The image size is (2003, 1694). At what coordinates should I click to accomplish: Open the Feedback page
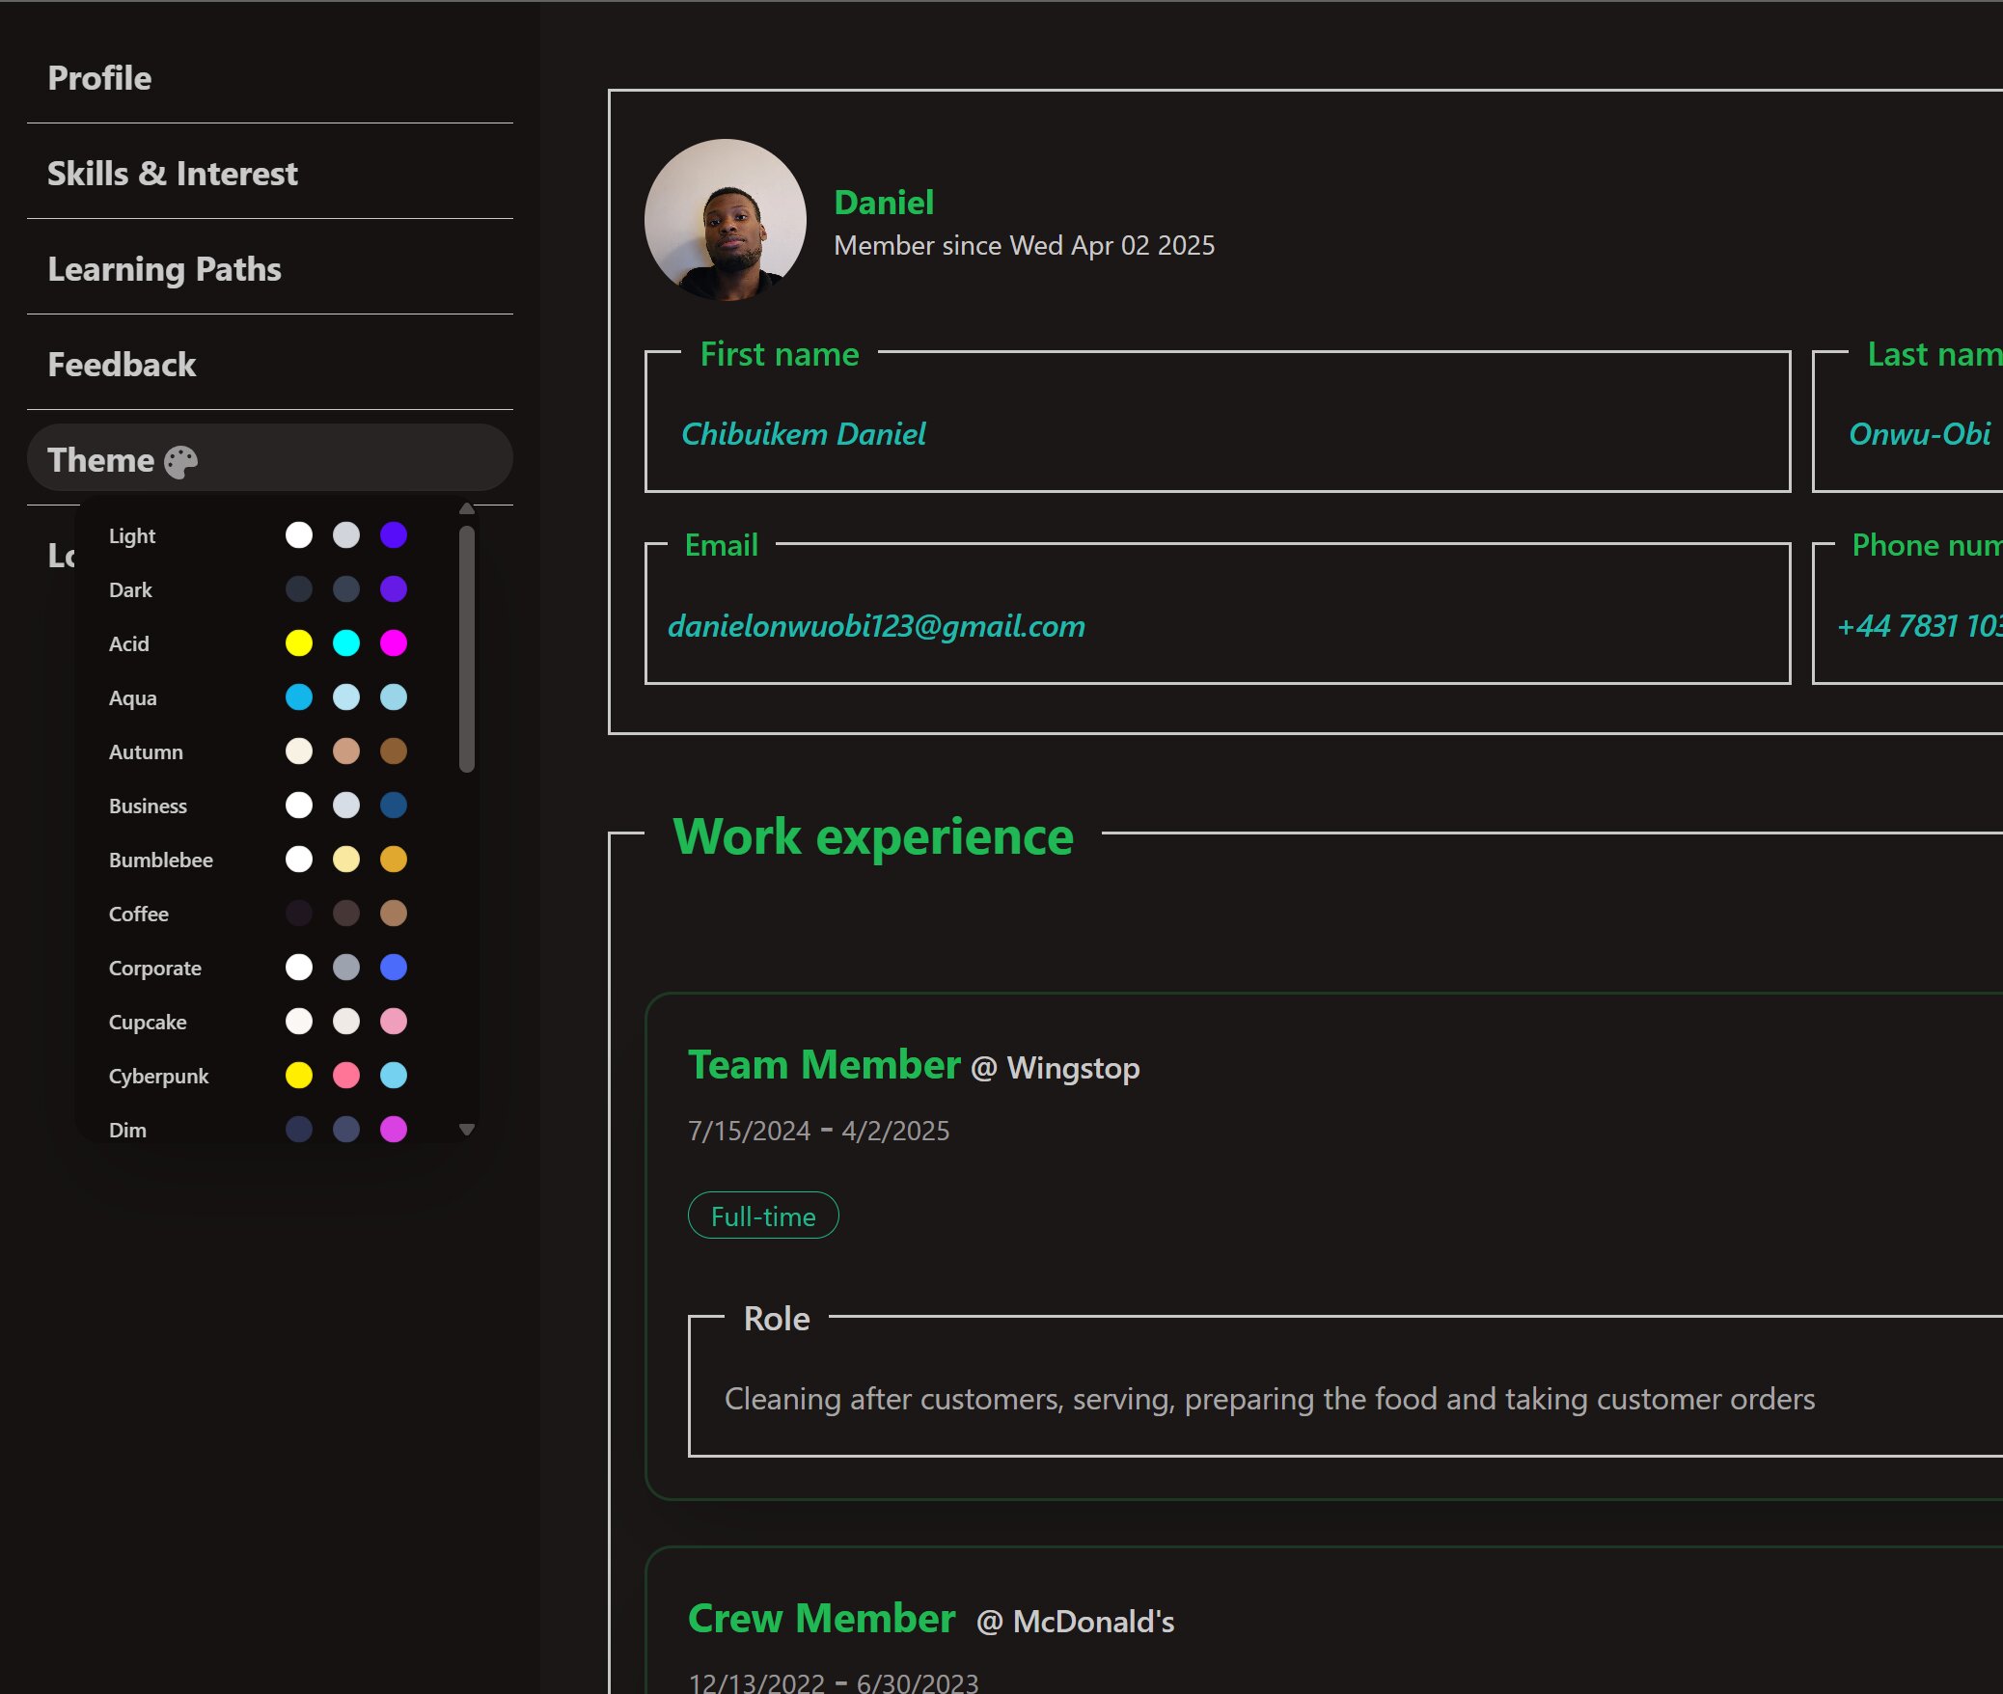click(122, 365)
